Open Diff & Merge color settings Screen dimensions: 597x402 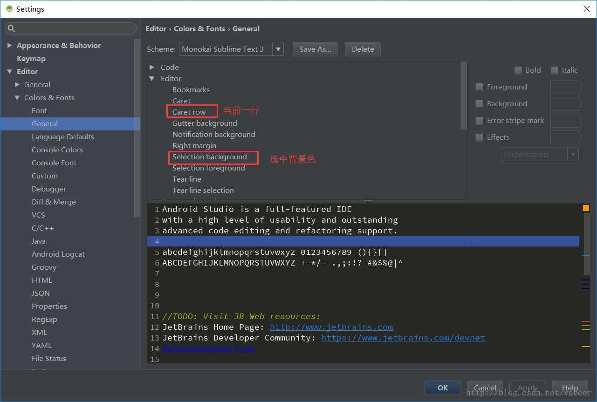(x=54, y=202)
